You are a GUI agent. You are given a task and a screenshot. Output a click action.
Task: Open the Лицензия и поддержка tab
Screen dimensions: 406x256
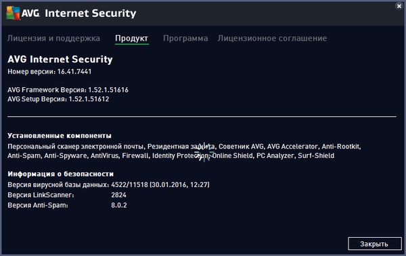coord(53,39)
